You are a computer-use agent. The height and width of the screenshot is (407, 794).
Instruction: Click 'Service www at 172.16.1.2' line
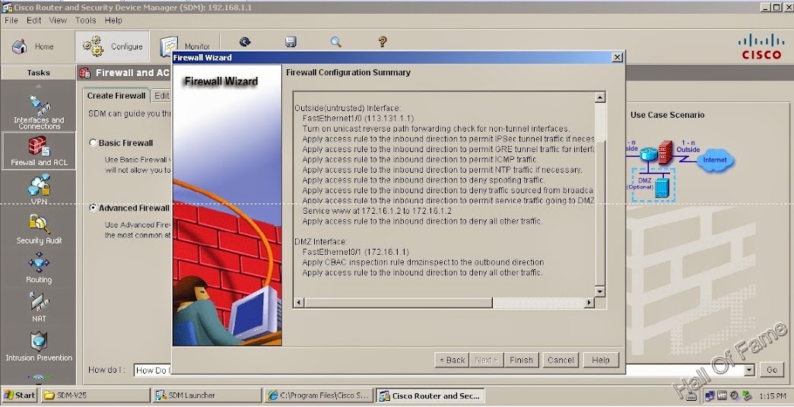click(376, 211)
